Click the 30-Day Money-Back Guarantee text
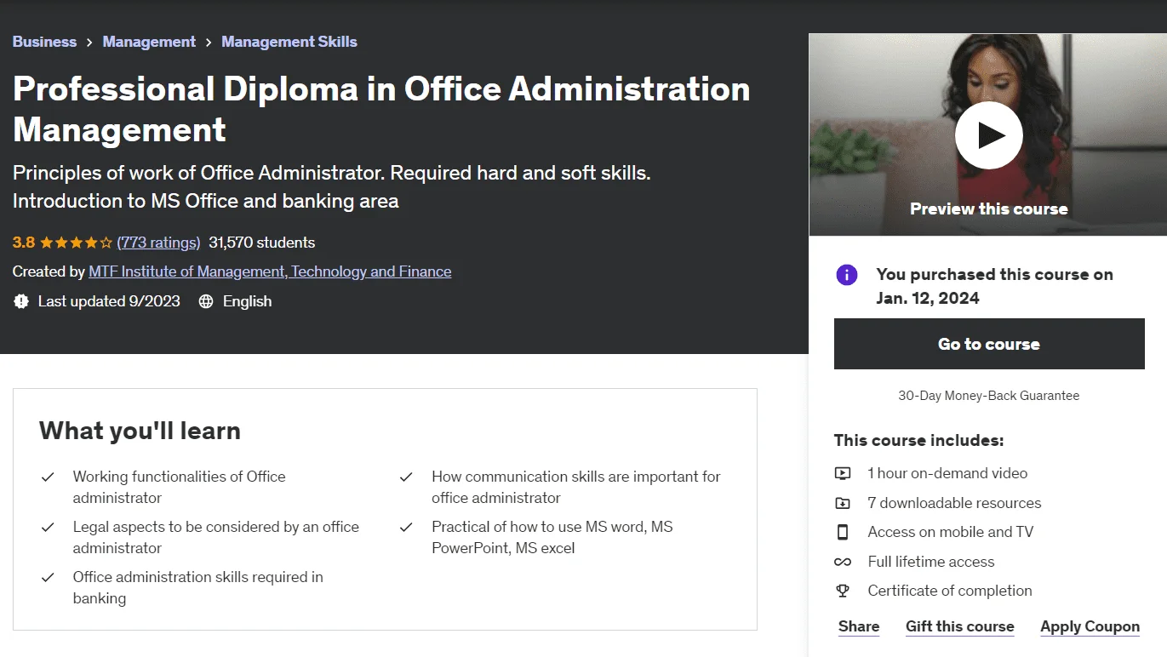This screenshot has height=657, width=1167. tap(989, 396)
